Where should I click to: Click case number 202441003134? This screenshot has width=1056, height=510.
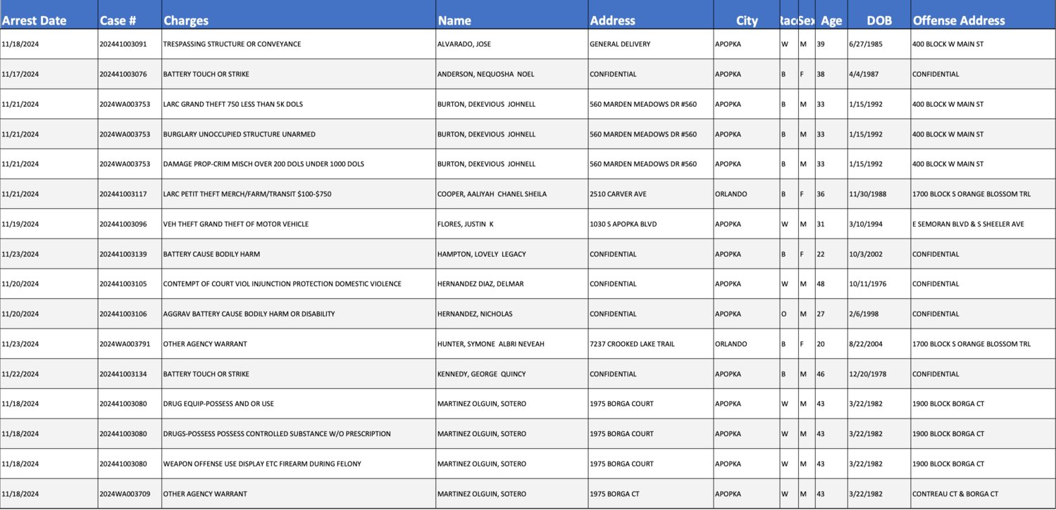point(130,374)
